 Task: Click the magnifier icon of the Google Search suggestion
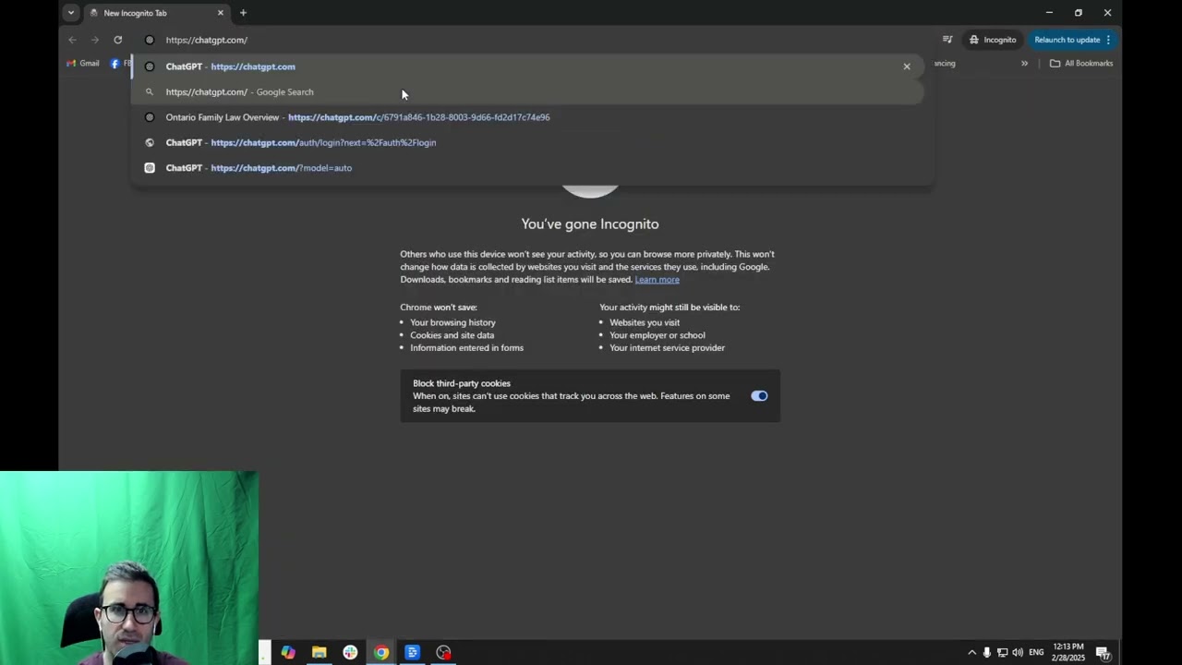pyautogui.click(x=150, y=92)
